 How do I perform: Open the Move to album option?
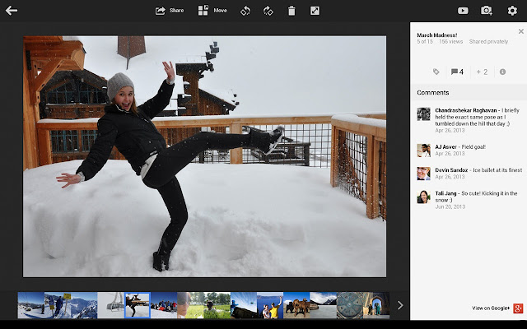point(212,11)
